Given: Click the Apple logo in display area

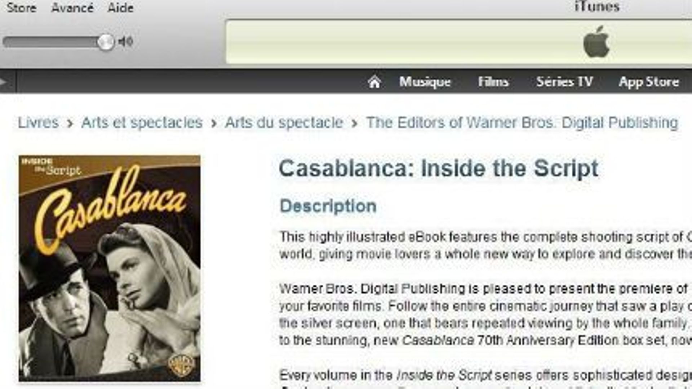Looking at the screenshot, I should (x=596, y=41).
